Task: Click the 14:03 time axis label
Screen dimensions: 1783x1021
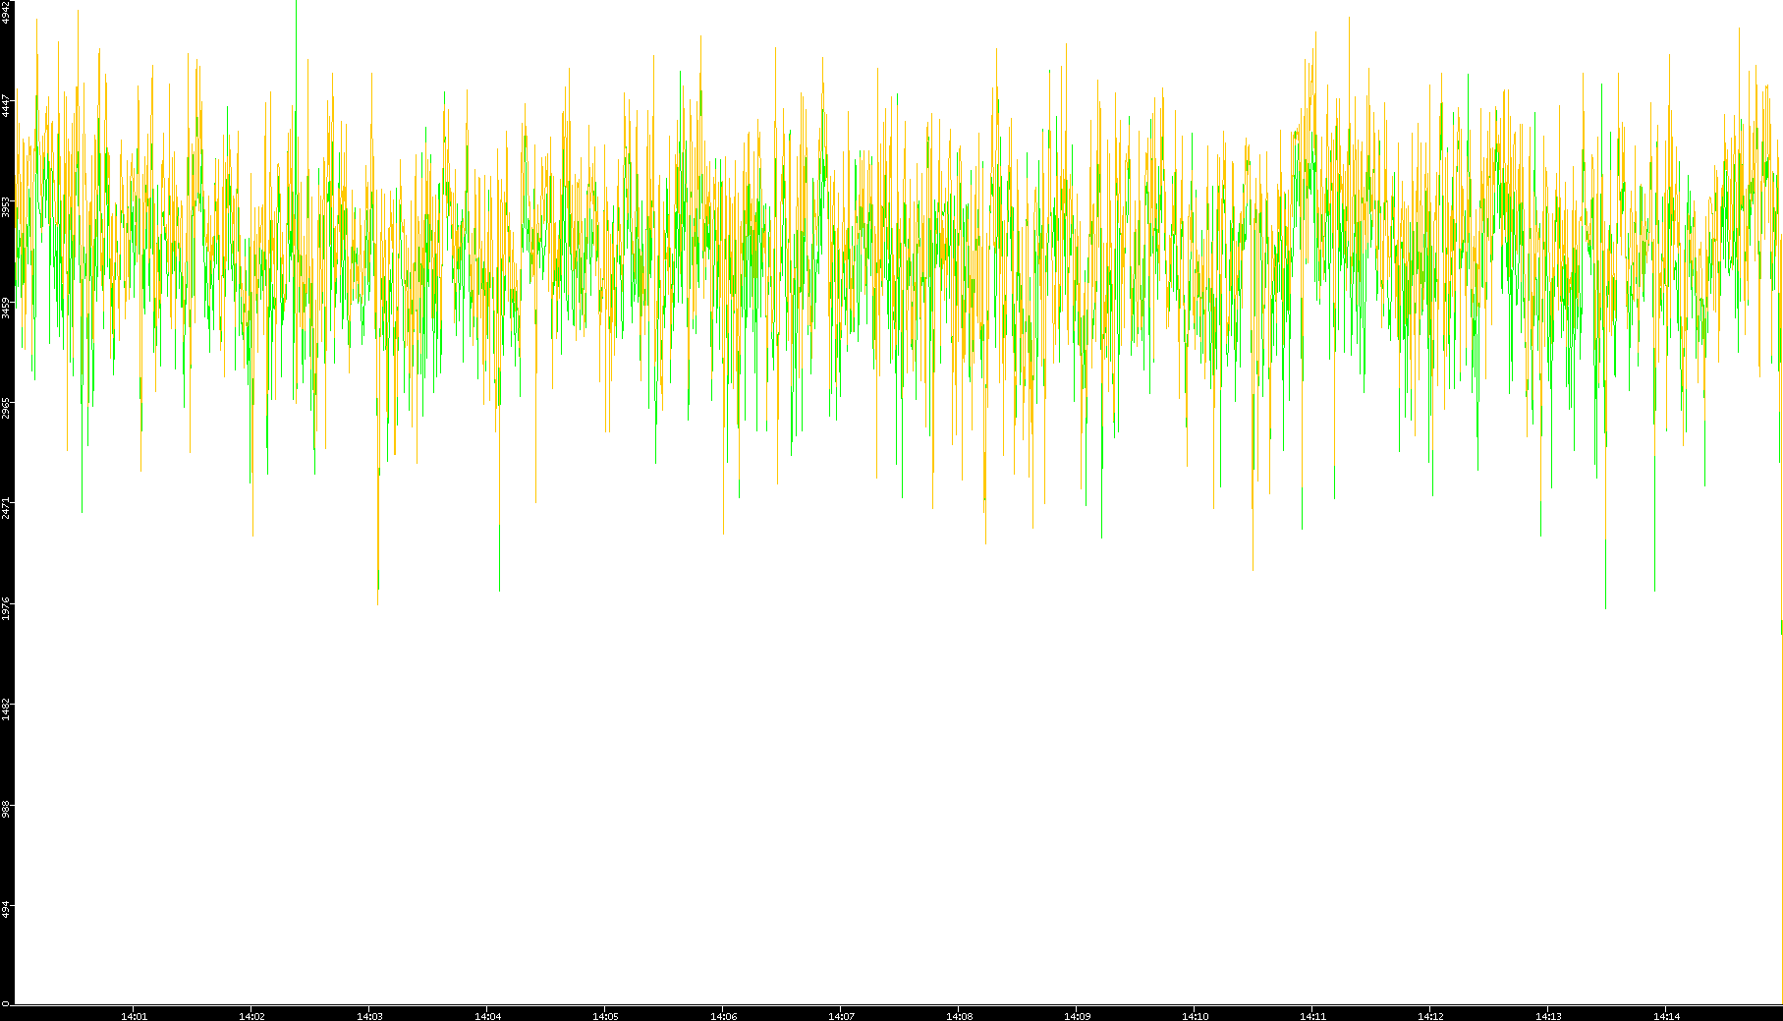Action: coord(369,1016)
